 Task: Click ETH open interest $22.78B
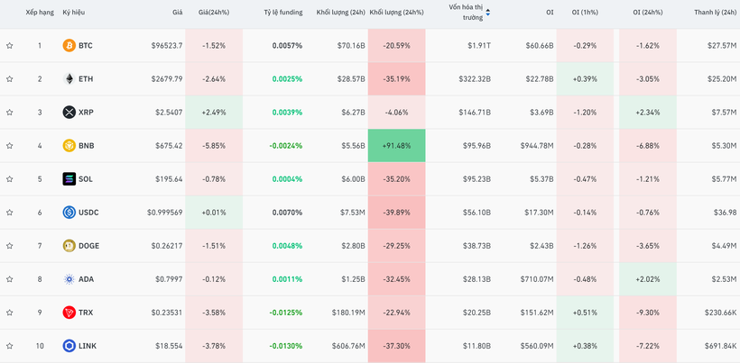[x=540, y=78]
